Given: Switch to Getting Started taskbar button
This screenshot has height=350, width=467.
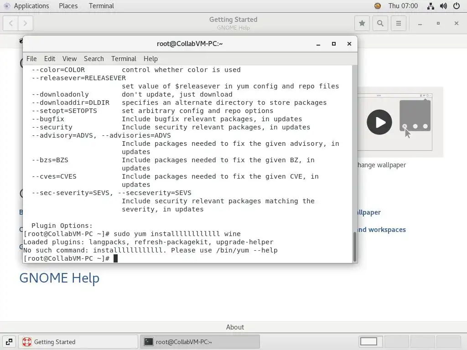Looking at the screenshot, I should [x=78, y=342].
